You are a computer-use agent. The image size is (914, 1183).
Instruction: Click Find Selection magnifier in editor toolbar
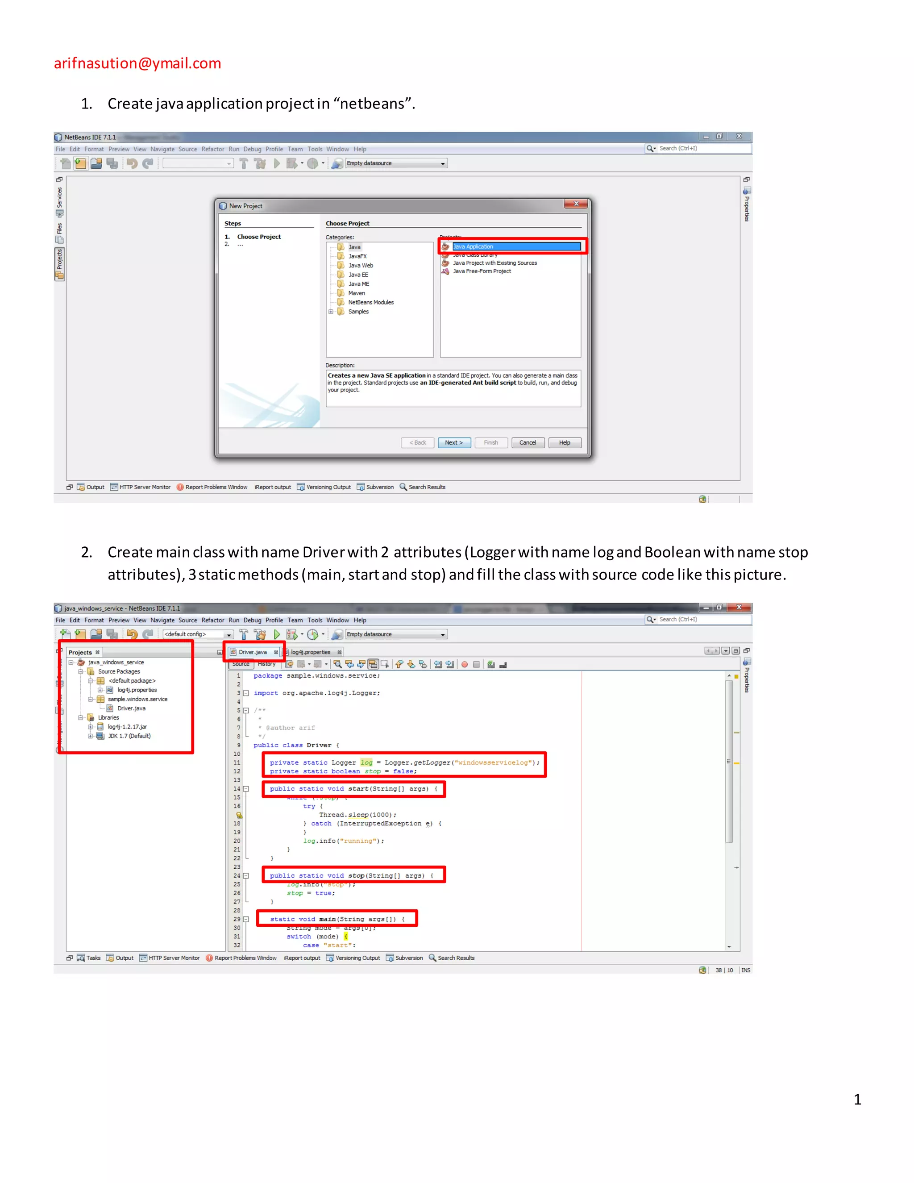coord(338,664)
